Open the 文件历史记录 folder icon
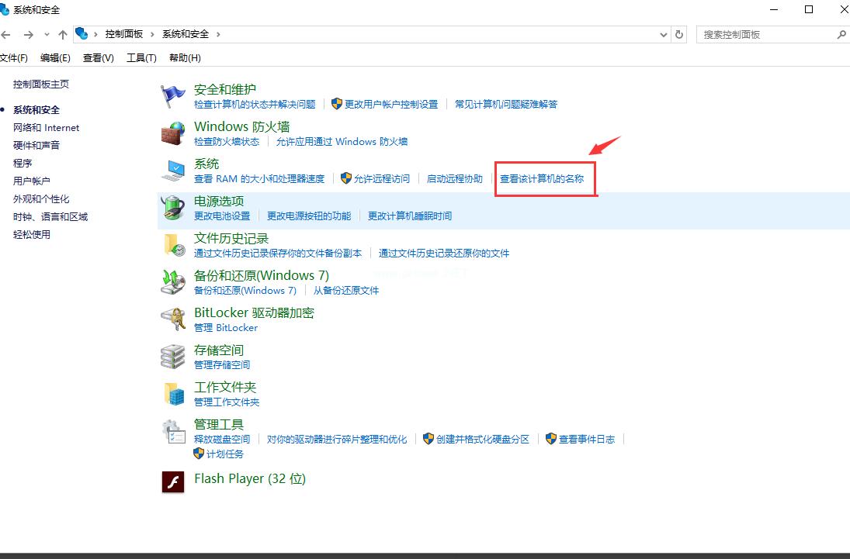Viewport: 850px width, 559px height. click(x=173, y=245)
